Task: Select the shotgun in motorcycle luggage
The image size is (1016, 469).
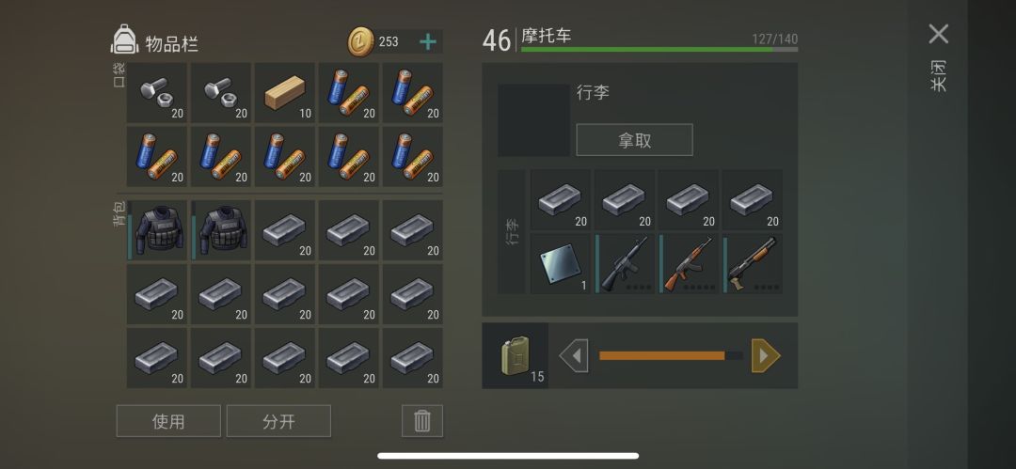Action: pos(753,264)
